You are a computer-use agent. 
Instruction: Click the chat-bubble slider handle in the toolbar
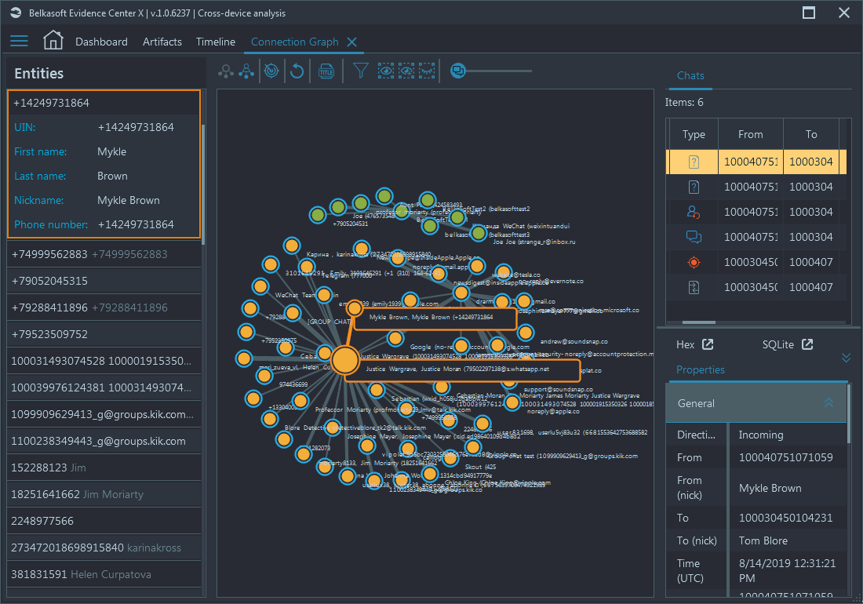(457, 71)
